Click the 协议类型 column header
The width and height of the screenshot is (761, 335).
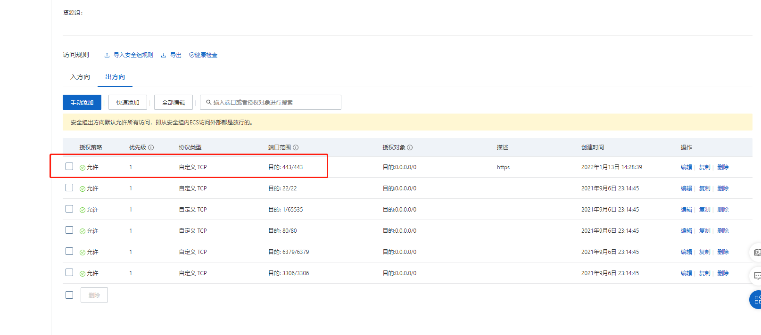point(190,147)
